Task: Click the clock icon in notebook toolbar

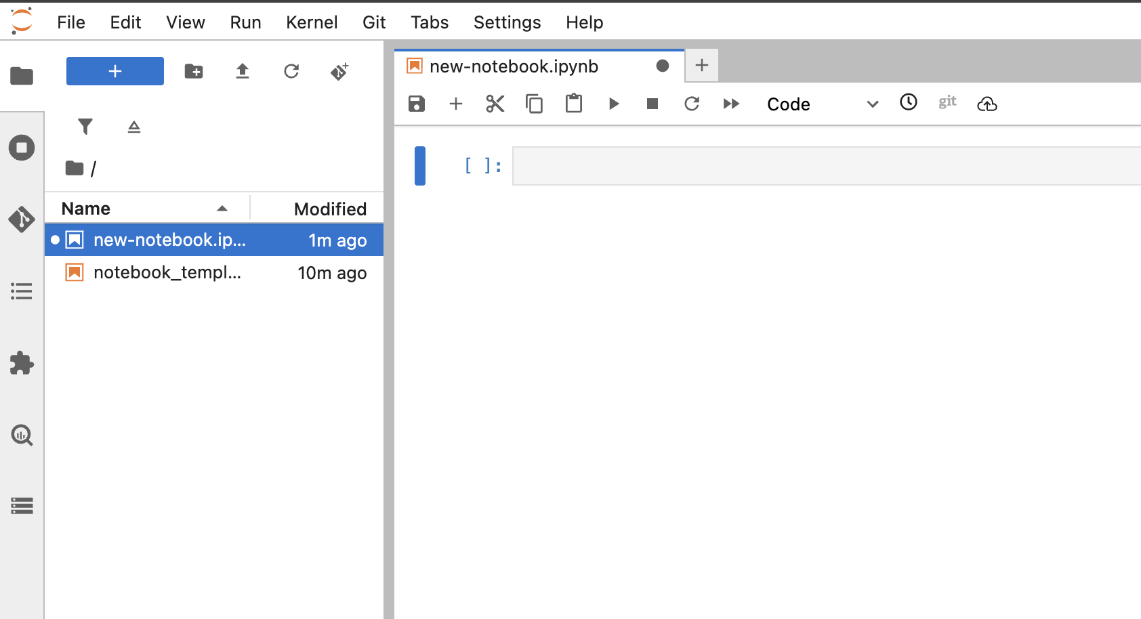Action: point(909,102)
